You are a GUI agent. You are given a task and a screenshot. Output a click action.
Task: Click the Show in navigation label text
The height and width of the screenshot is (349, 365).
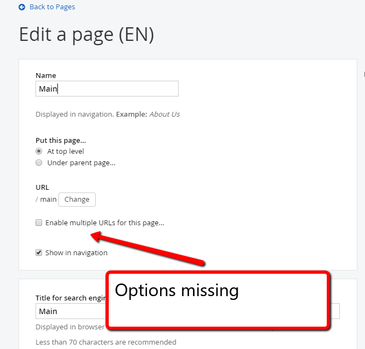[x=76, y=253]
